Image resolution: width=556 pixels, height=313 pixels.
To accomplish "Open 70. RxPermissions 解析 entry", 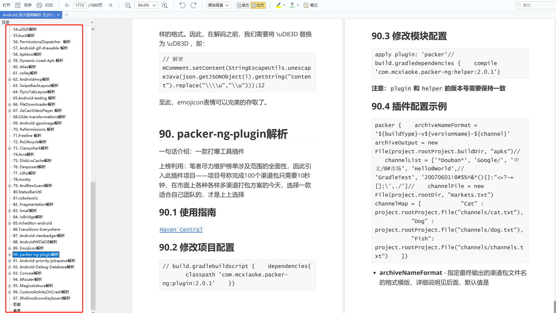I will coord(34,129).
